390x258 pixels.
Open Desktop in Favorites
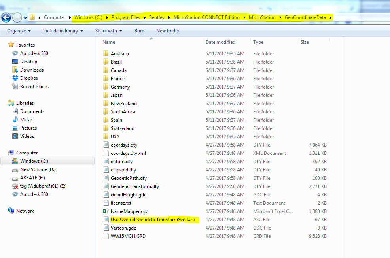click(x=25, y=62)
